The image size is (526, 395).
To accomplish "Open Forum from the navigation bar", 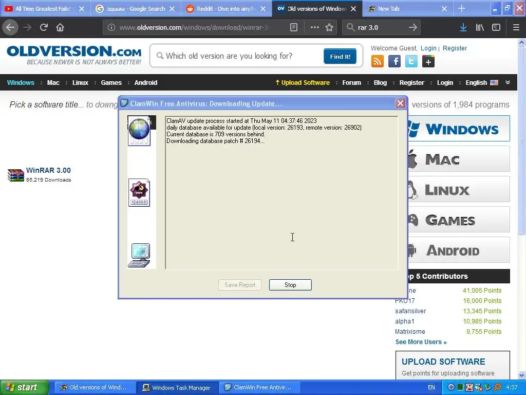I will click(351, 83).
